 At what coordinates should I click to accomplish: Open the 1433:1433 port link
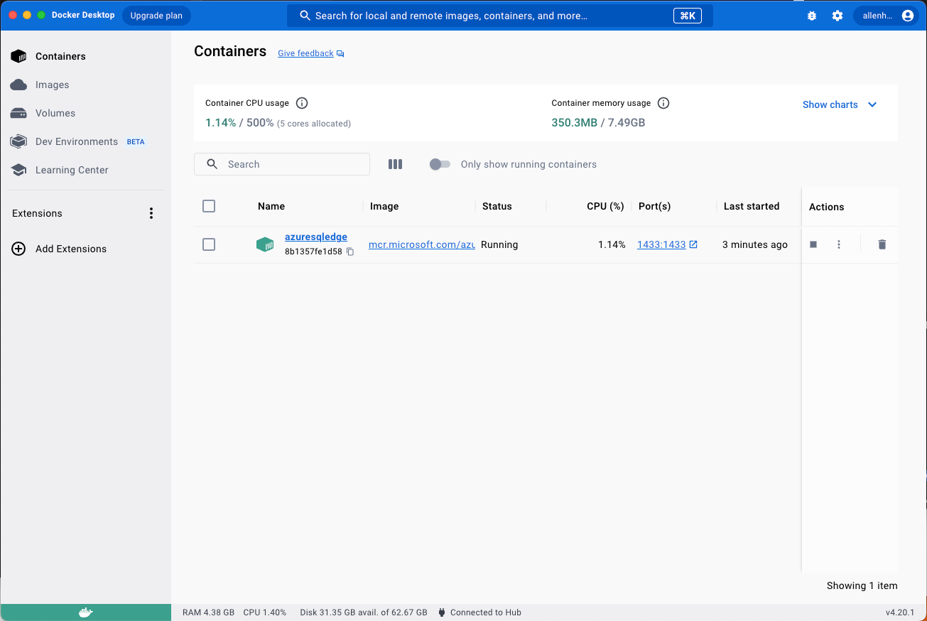click(661, 244)
